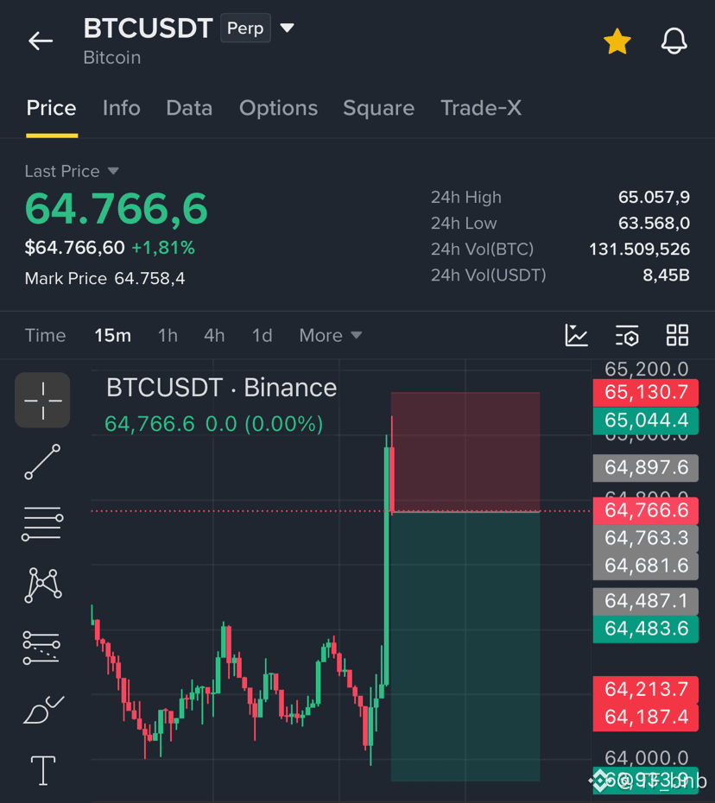
Task: Expand the Last Price dropdown
Action: [x=72, y=171]
